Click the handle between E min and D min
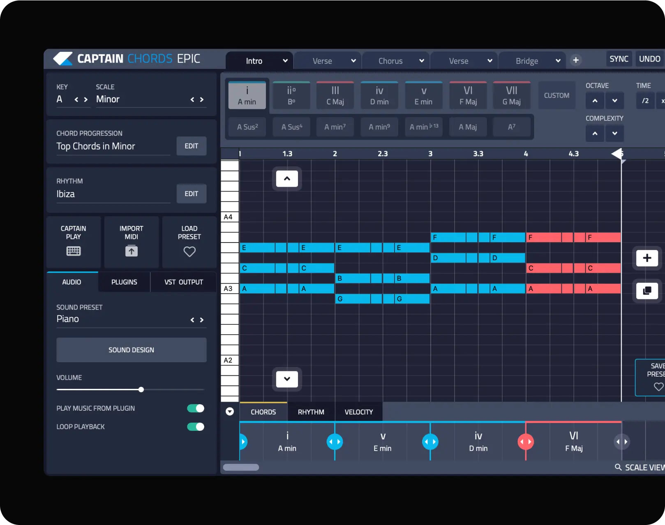This screenshot has height=525, width=665. point(430,442)
